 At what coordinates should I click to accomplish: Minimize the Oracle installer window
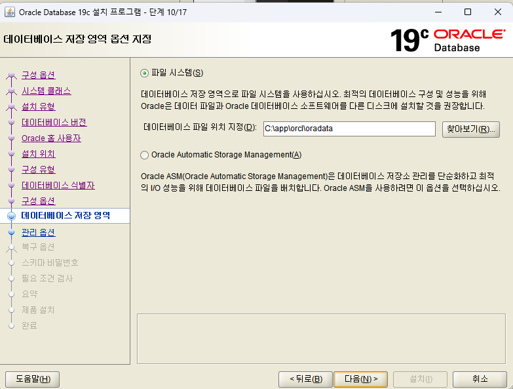438,12
